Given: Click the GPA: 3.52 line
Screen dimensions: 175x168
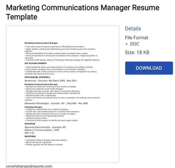Looking at the screenshot, I should [x=29, y=133].
